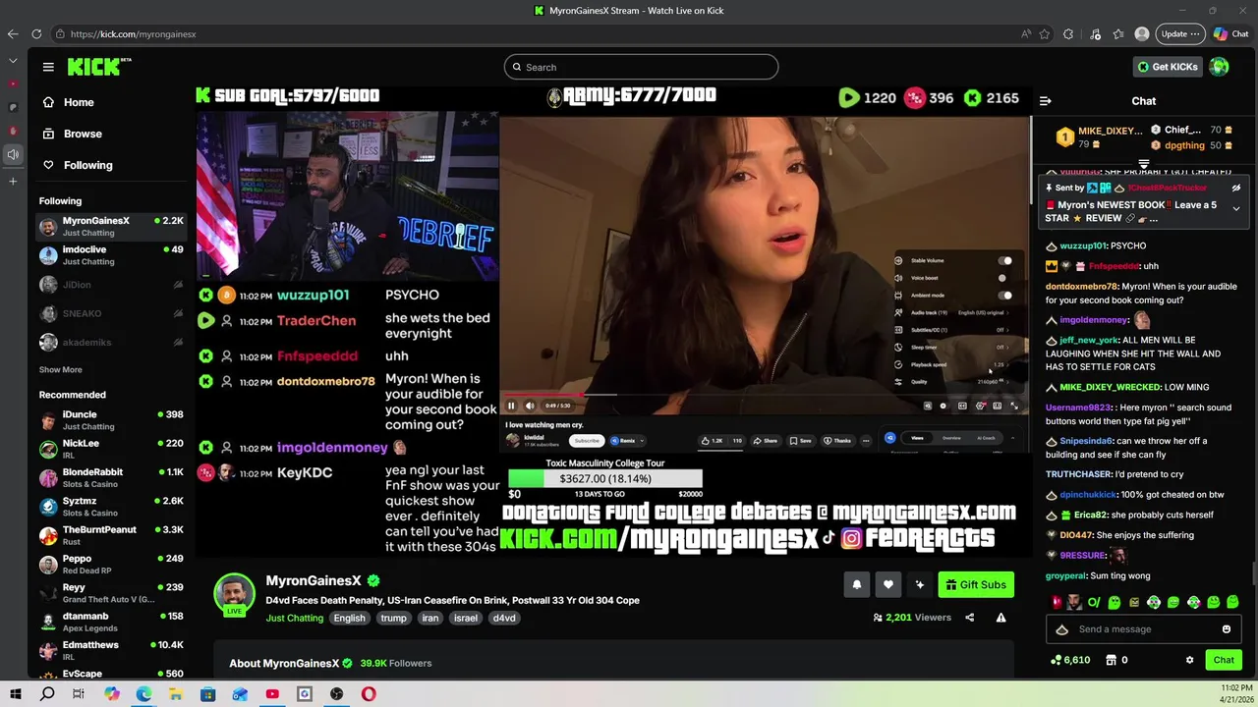Click the chat panel scrollbar
The height and width of the screenshot is (707, 1258).
pos(1253,573)
